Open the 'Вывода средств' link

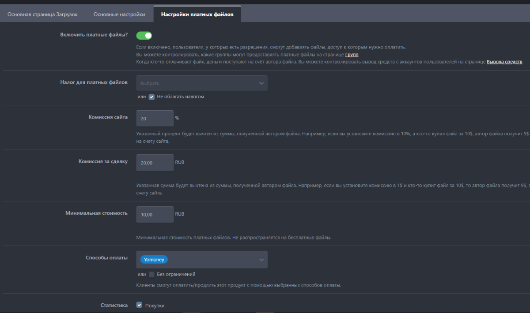504,62
